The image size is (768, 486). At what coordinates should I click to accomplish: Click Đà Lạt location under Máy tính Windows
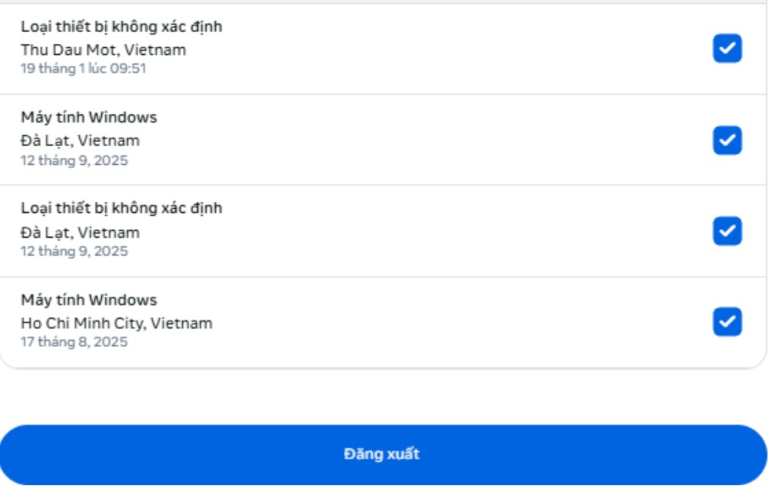[x=80, y=141]
